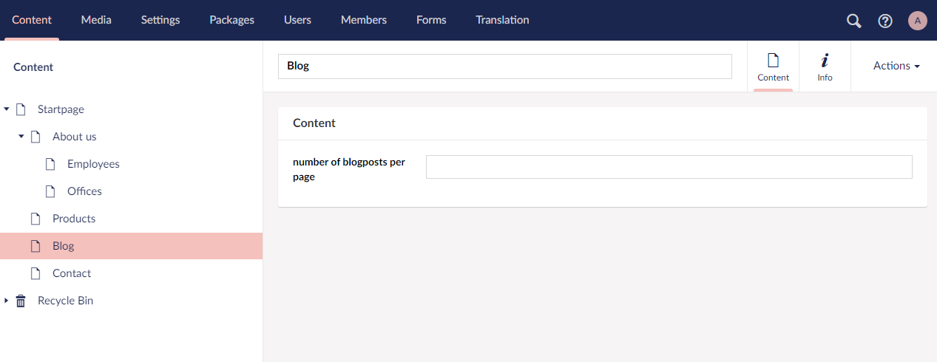This screenshot has width=937, height=362.
Task: Select Products in the content tree
Action: pyautogui.click(x=74, y=219)
